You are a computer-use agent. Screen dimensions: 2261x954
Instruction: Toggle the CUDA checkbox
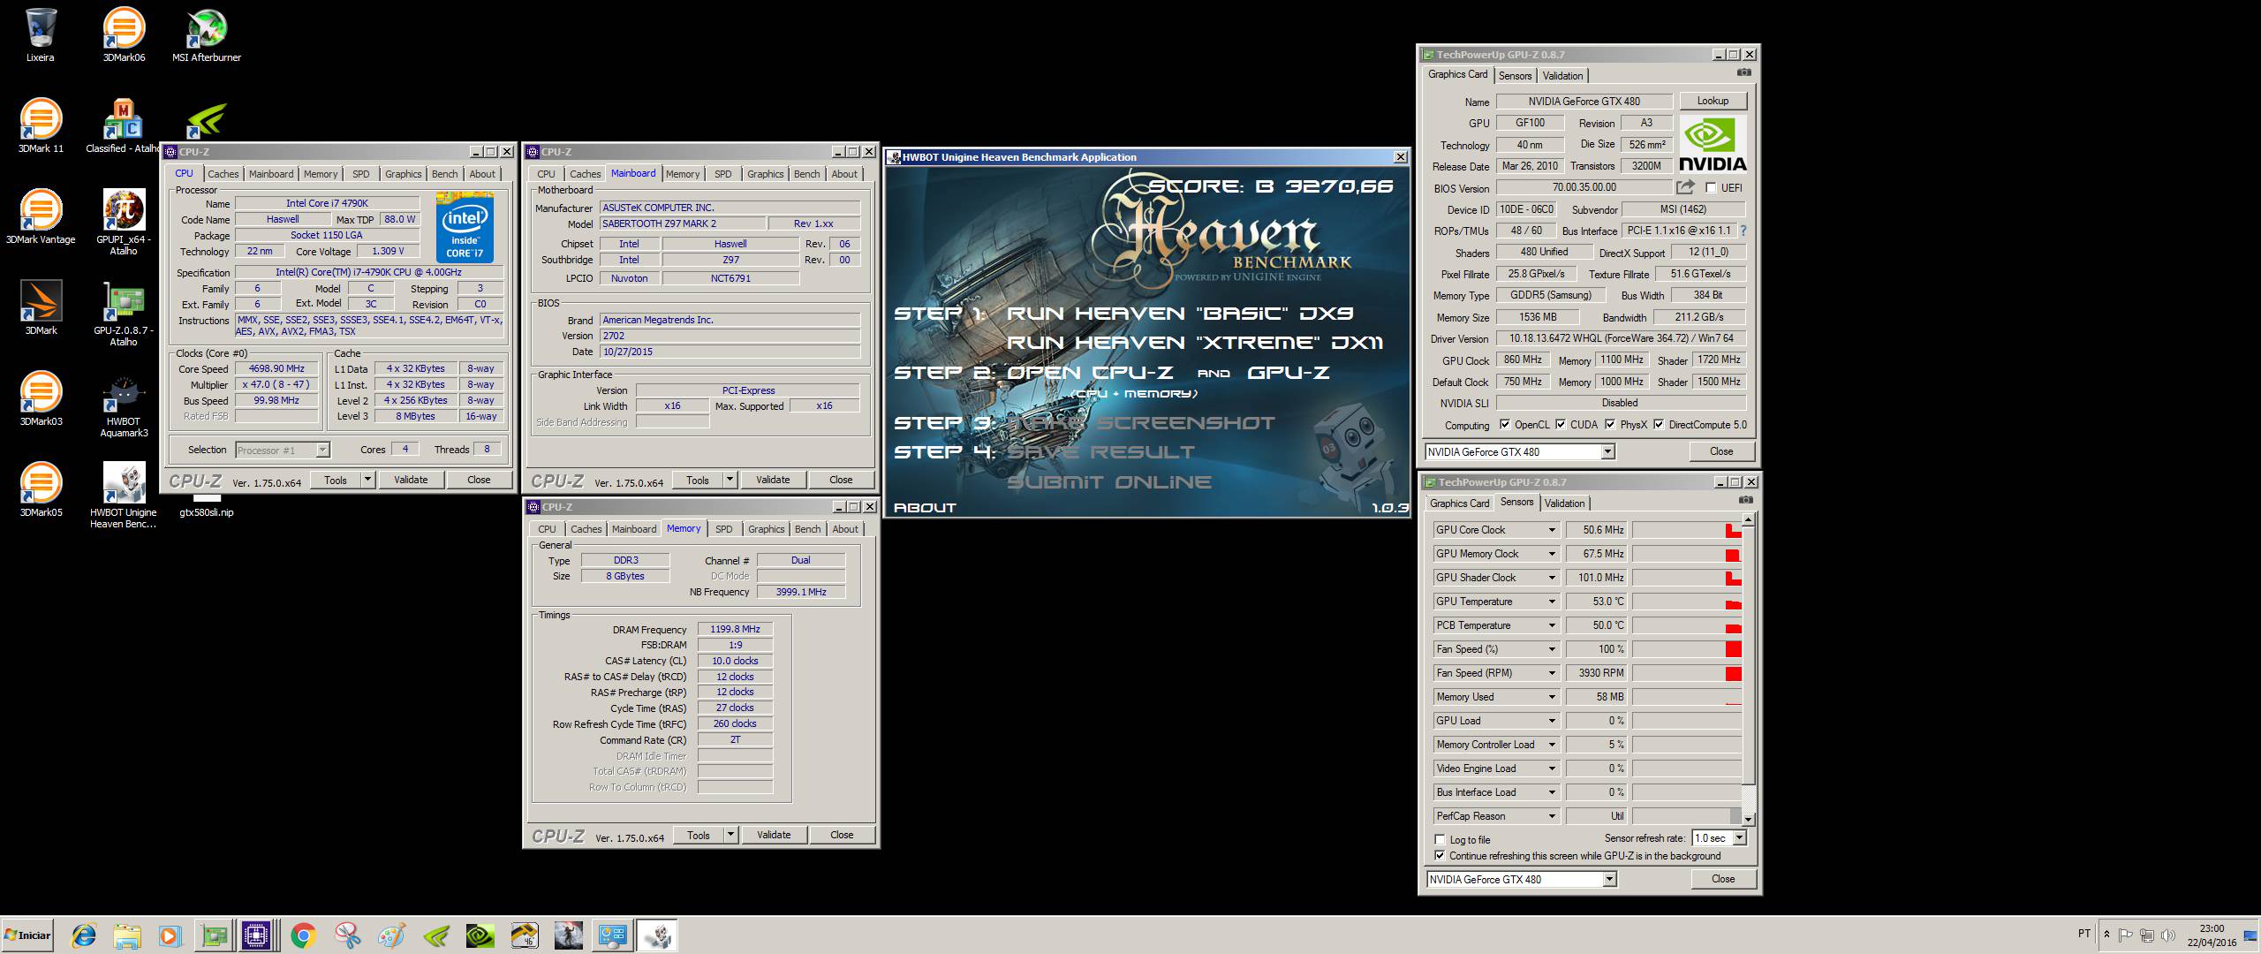(1561, 424)
